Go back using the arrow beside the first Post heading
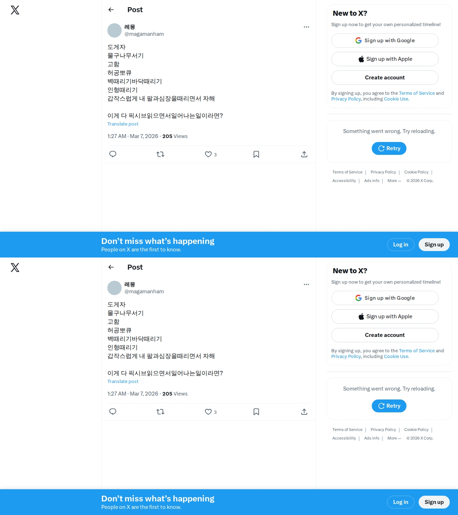 [x=111, y=10]
